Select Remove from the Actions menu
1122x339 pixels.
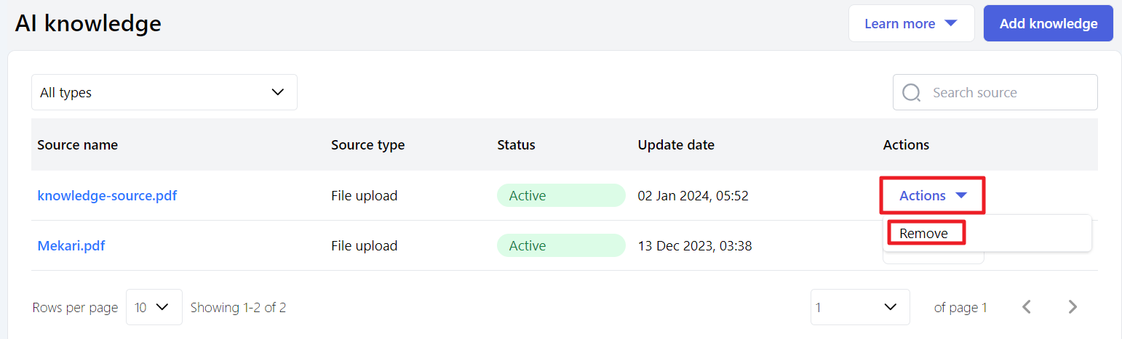(924, 233)
